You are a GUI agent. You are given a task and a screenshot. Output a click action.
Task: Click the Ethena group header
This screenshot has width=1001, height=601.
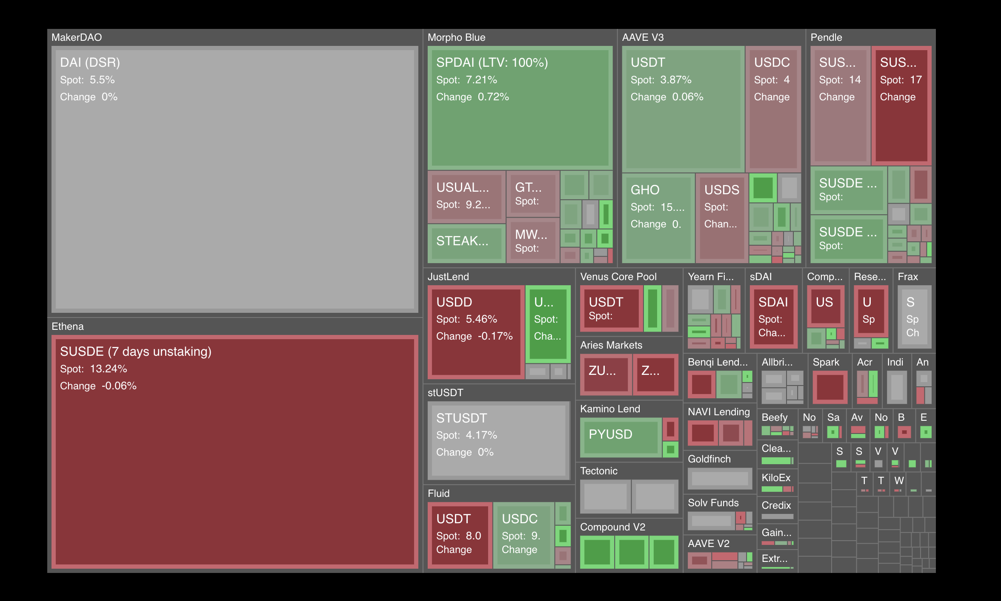(68, 326)
